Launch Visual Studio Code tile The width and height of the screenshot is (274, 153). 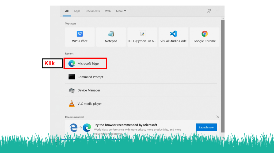click(x=173, y=37)
